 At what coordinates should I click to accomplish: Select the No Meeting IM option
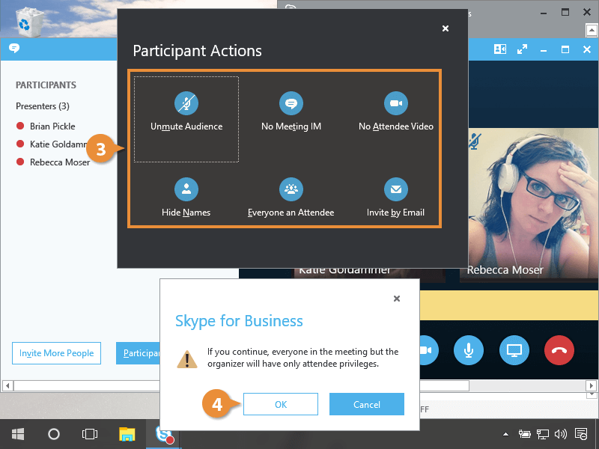click(291, 103)
